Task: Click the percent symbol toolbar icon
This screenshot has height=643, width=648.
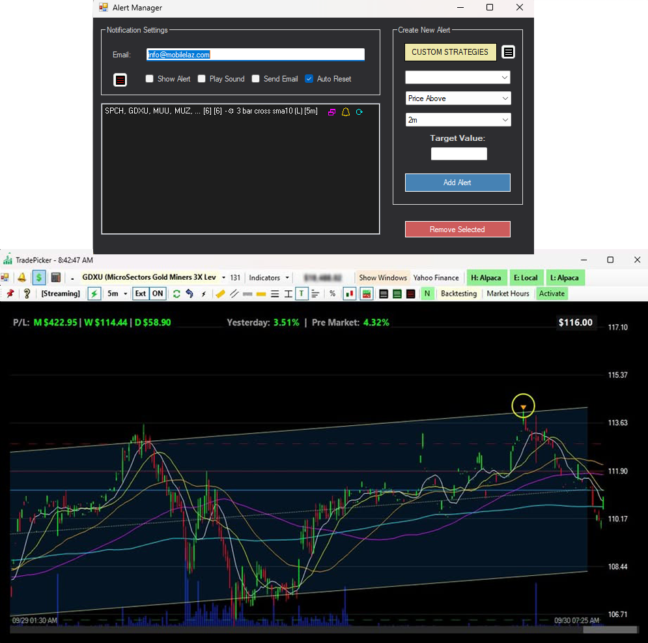Action: point(332,293)
